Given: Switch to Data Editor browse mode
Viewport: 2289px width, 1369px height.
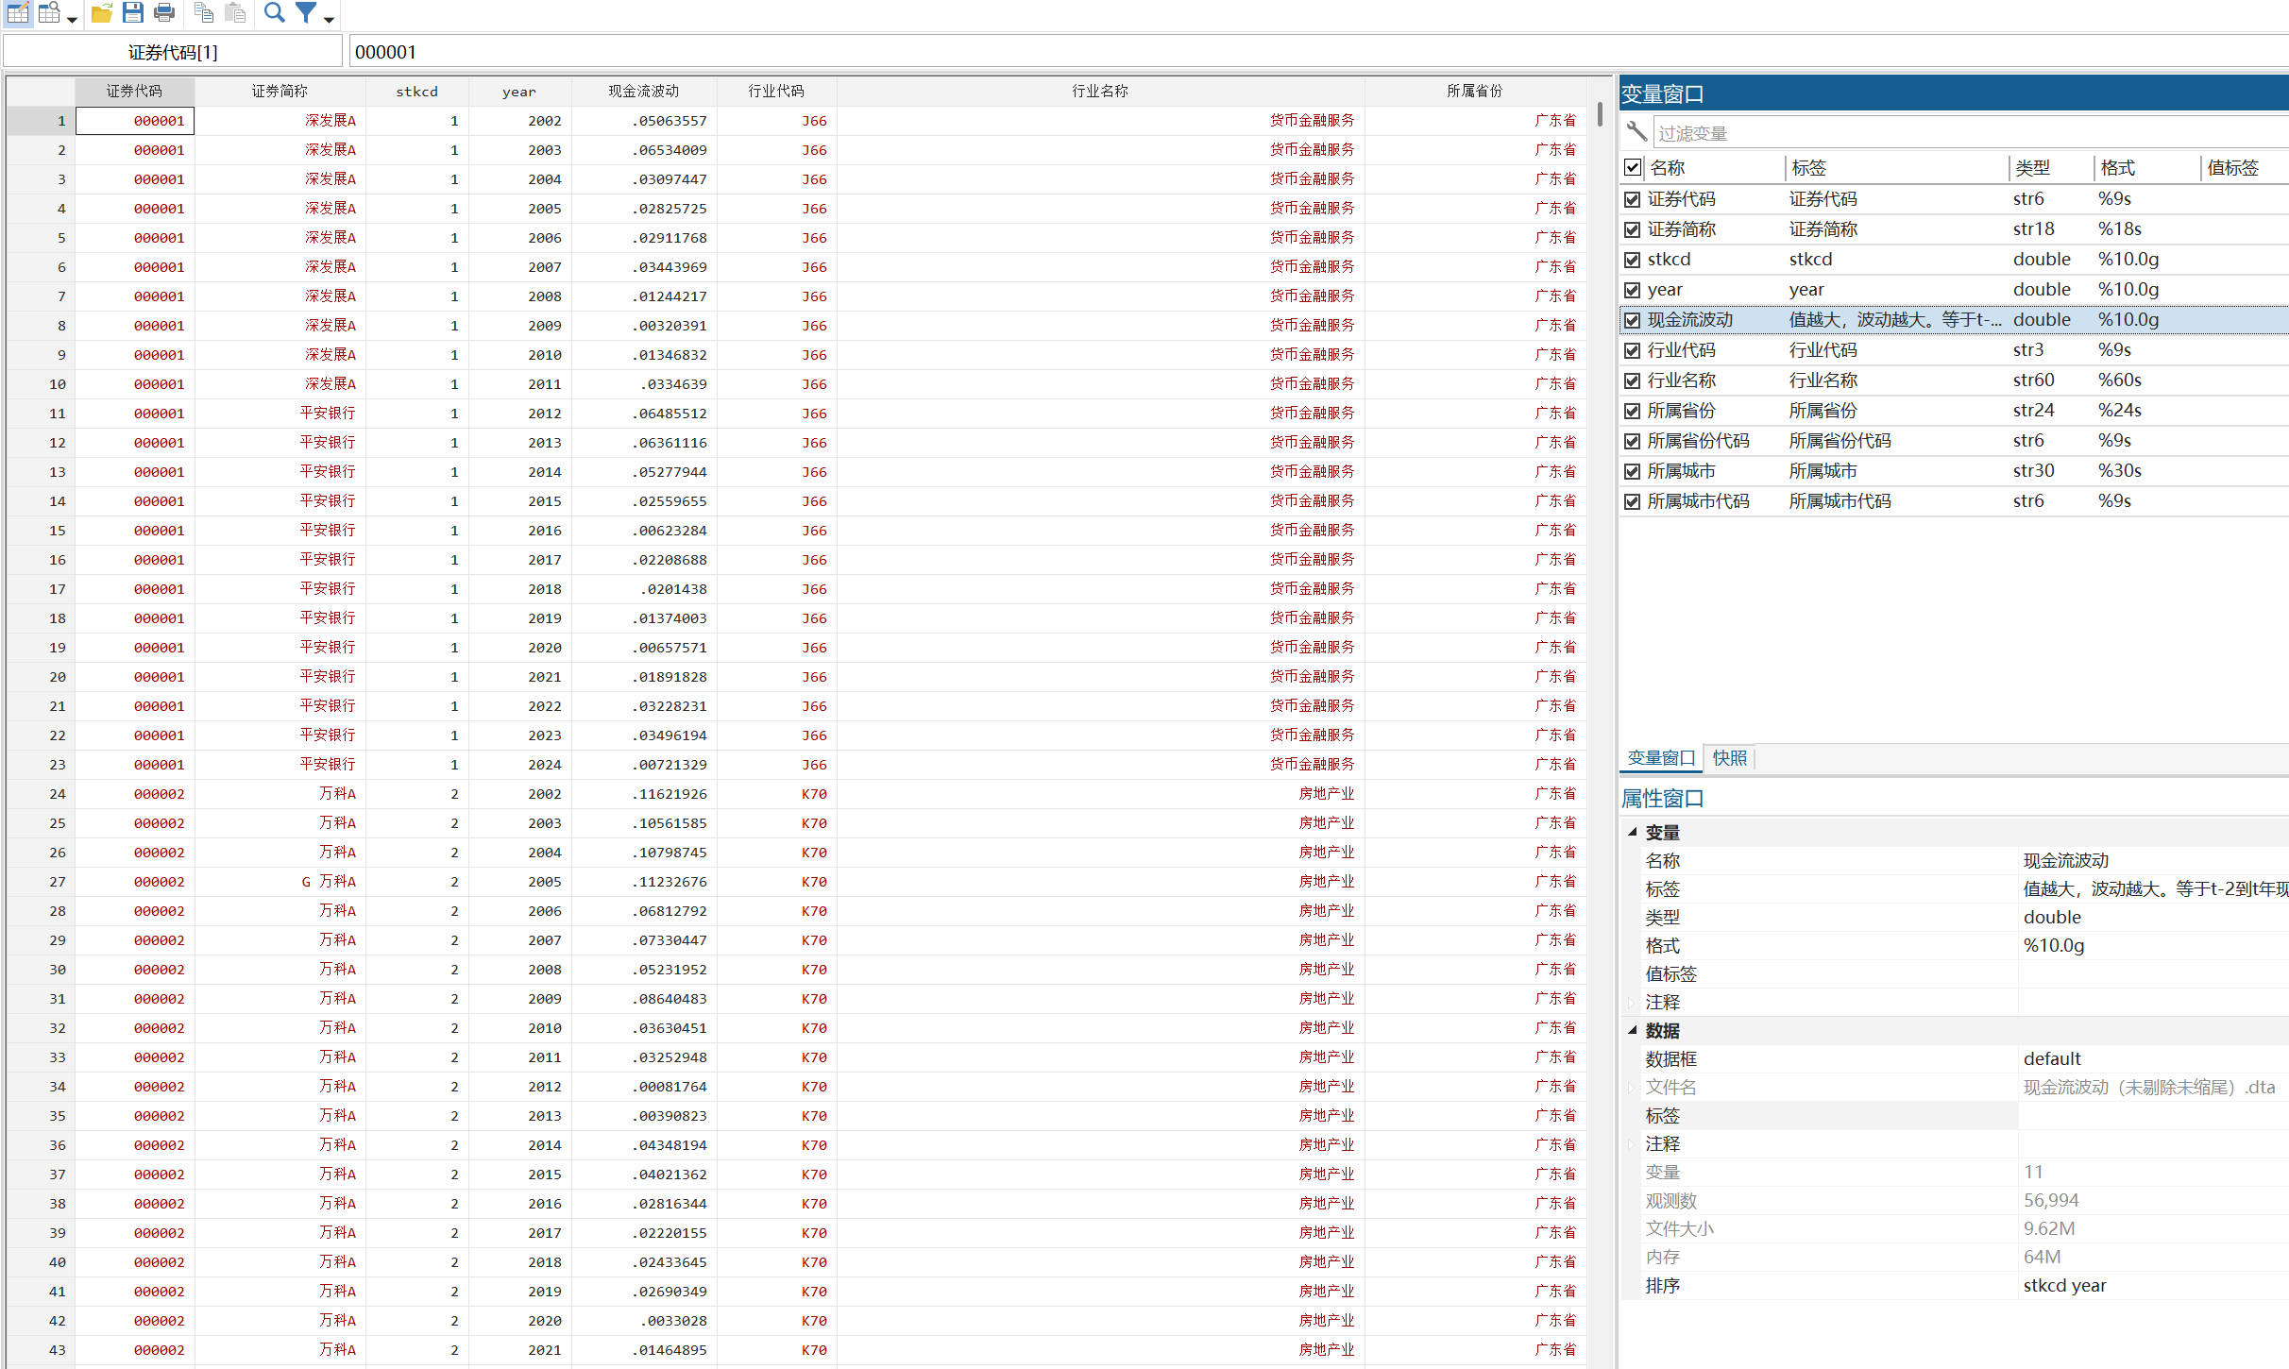Looking at the screenshot, I should 49,13.
